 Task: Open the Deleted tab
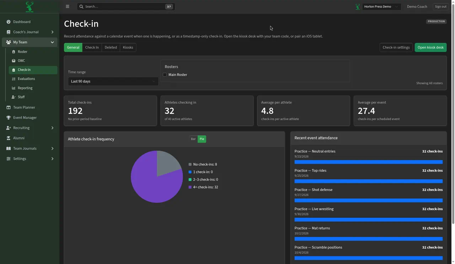[x=111, y=47]
